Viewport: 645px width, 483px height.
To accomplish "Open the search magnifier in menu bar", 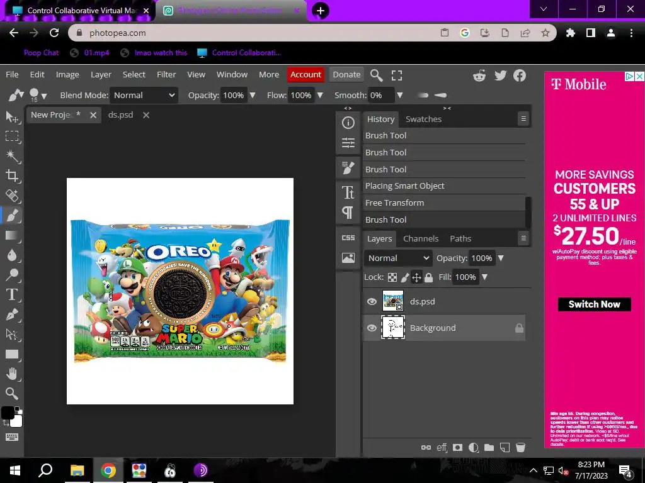I will tap(377, 75).
